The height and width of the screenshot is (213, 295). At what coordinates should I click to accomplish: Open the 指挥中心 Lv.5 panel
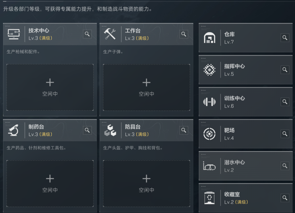(x=245, y=70)
